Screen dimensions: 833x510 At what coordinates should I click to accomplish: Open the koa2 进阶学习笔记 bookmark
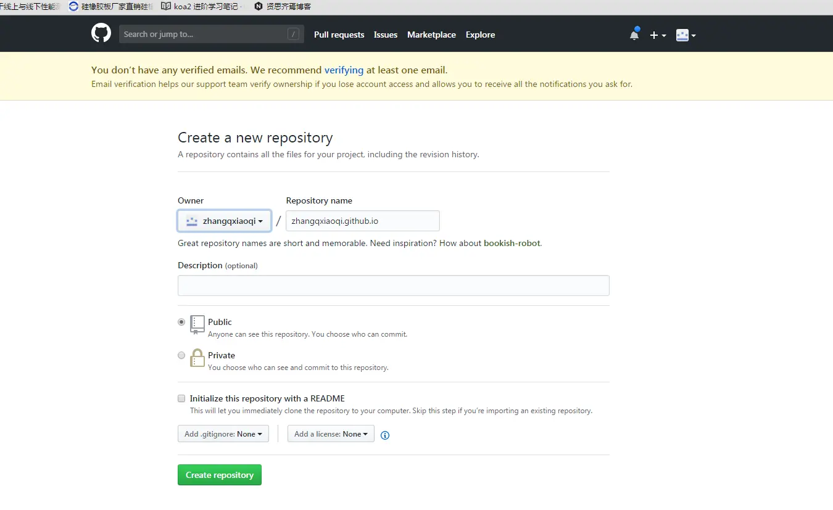click(x=202, y=7)
